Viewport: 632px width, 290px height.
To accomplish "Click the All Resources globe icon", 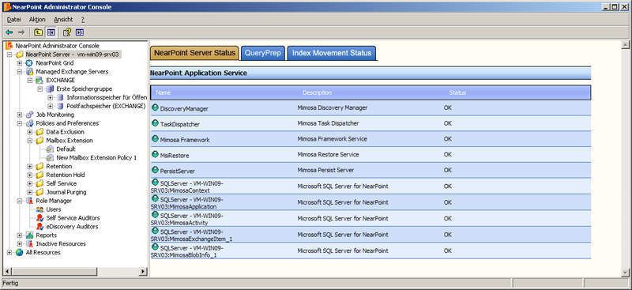I will point(19,253).
